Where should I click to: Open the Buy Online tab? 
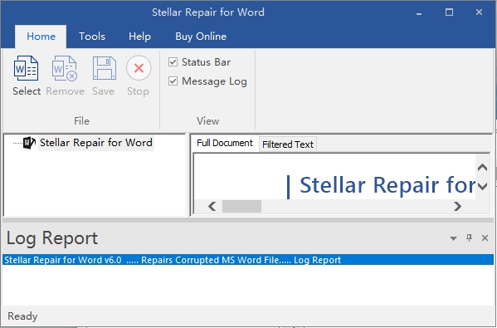(x=201, y=37)
